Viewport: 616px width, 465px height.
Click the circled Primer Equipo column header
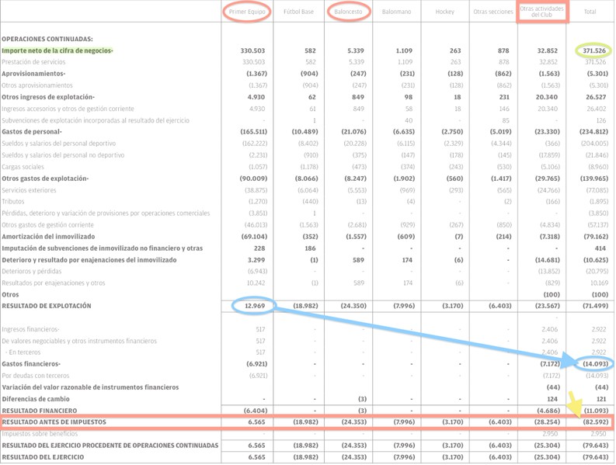point(249,12)
